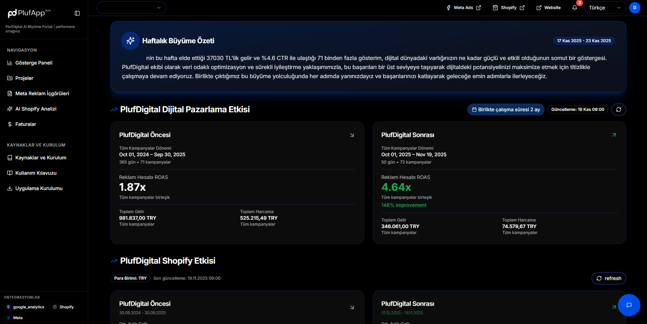Open notifications bell with 3 alerts
Viewport: 647px width, 324px height.
[575, 8]
